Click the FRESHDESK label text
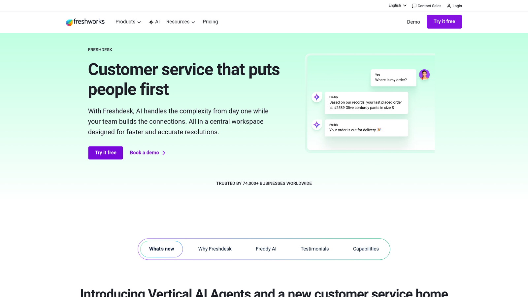Image resolution: width=528 pixels, height=297 pixels. point(100,50)
